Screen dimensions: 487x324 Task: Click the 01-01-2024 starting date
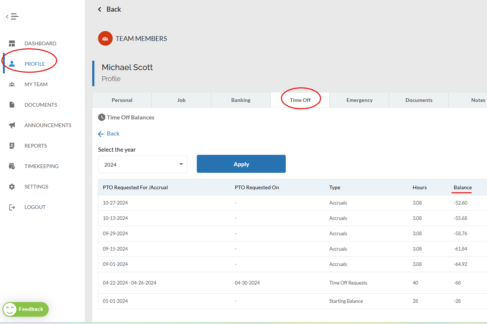point(115,301)
